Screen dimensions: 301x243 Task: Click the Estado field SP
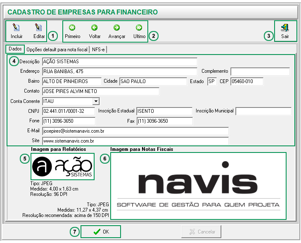pos(212,81)
